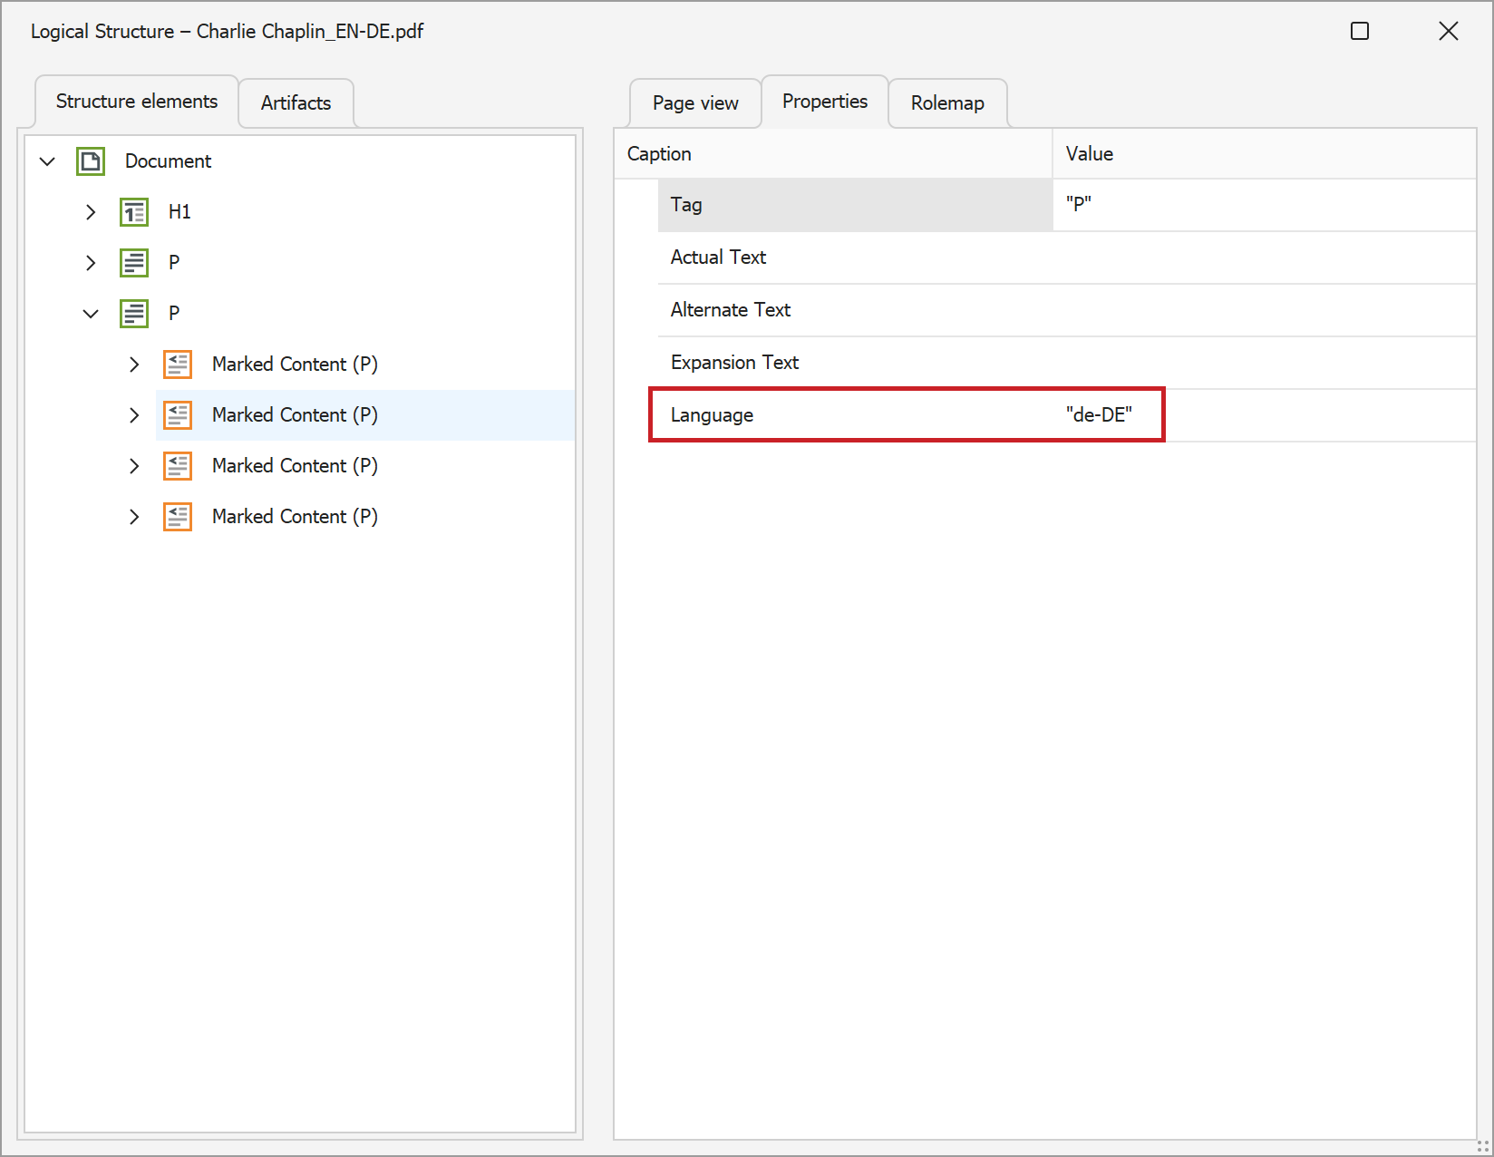Click the last Marked Content (P) icon
The width and height of the screenshot is (1494, 1157).
click(178, 517)
